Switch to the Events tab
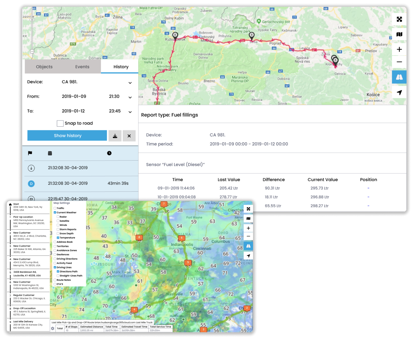 [82, 67]
